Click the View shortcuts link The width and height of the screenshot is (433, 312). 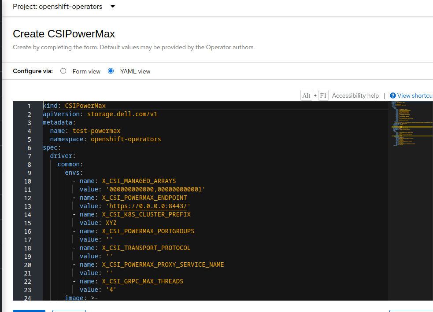tap(413, 95)
